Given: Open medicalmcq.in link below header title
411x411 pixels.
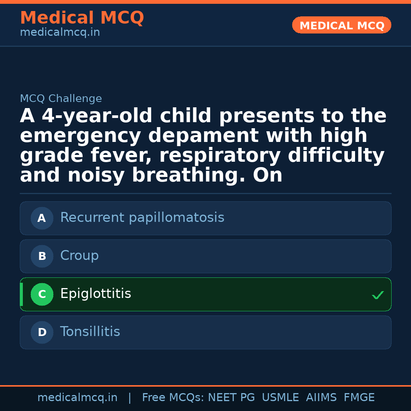Looking at the screenshot, I should click(x=60, y=33).
